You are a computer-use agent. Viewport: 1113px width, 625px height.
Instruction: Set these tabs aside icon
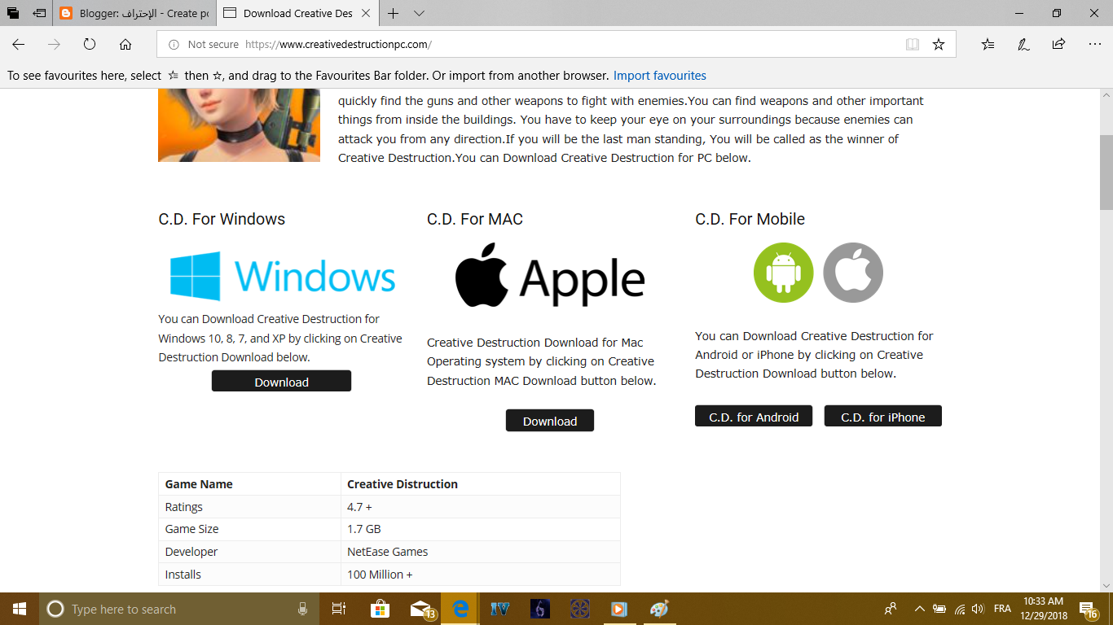[x=39, y=13]
